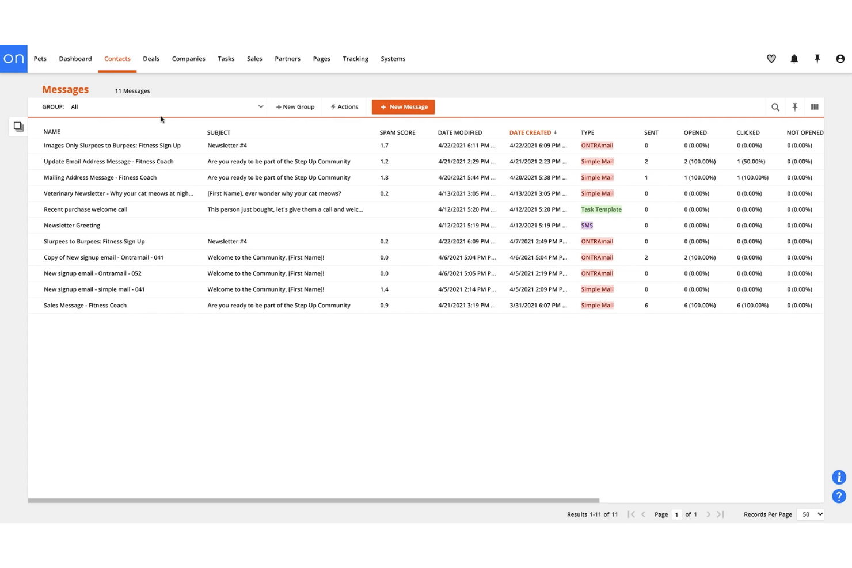This screenshot has height=568, width=852.
Task: Click the Page number input field
Action: [676, 514]
